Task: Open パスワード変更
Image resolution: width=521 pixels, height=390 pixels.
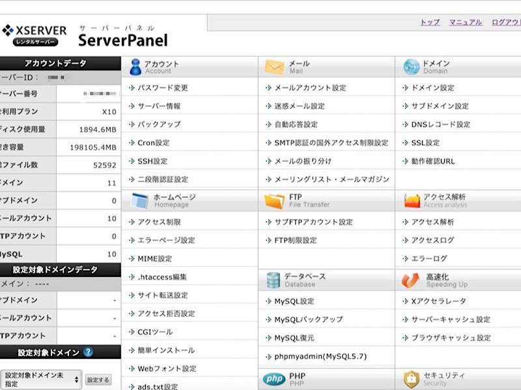Action: pyautogui.click(x=163, y=88)
